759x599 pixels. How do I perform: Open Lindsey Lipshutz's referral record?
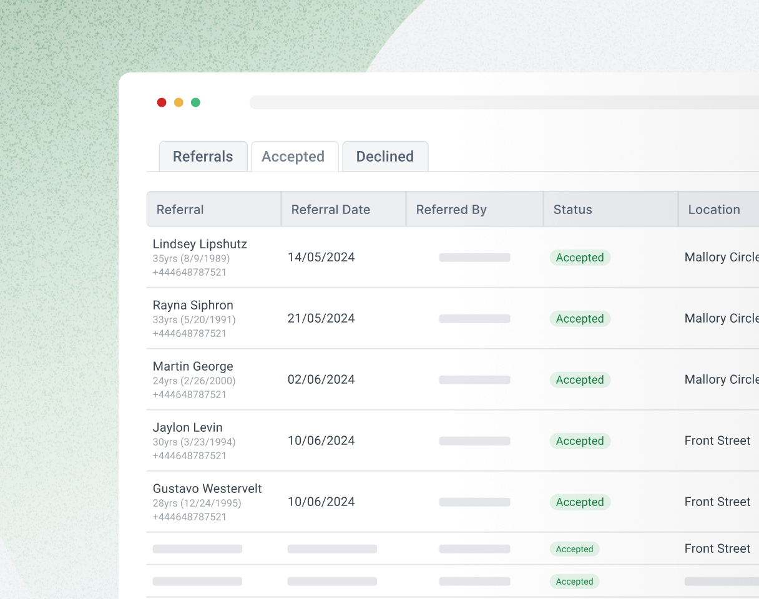(200, 244)
